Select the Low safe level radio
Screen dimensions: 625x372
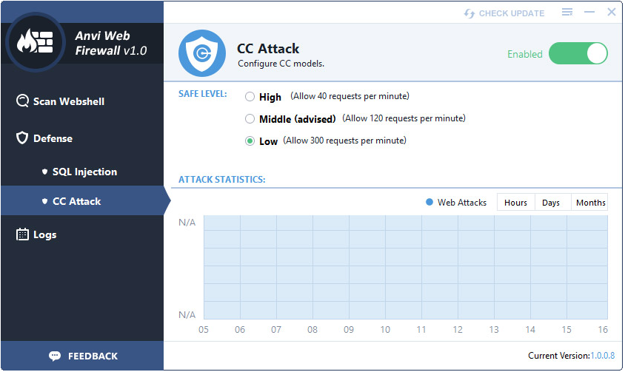pos(250,141)
